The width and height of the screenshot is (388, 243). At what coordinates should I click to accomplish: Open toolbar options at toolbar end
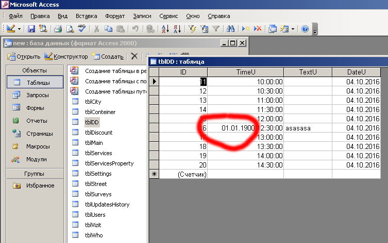pos(315,30)
